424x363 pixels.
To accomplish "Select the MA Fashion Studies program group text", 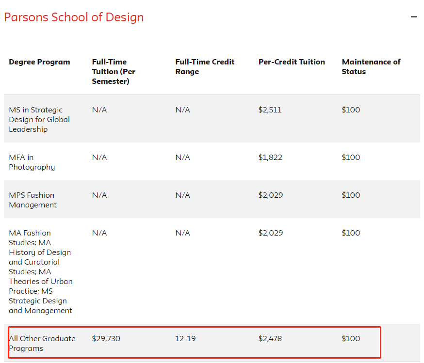I will (x=40, y=271).
